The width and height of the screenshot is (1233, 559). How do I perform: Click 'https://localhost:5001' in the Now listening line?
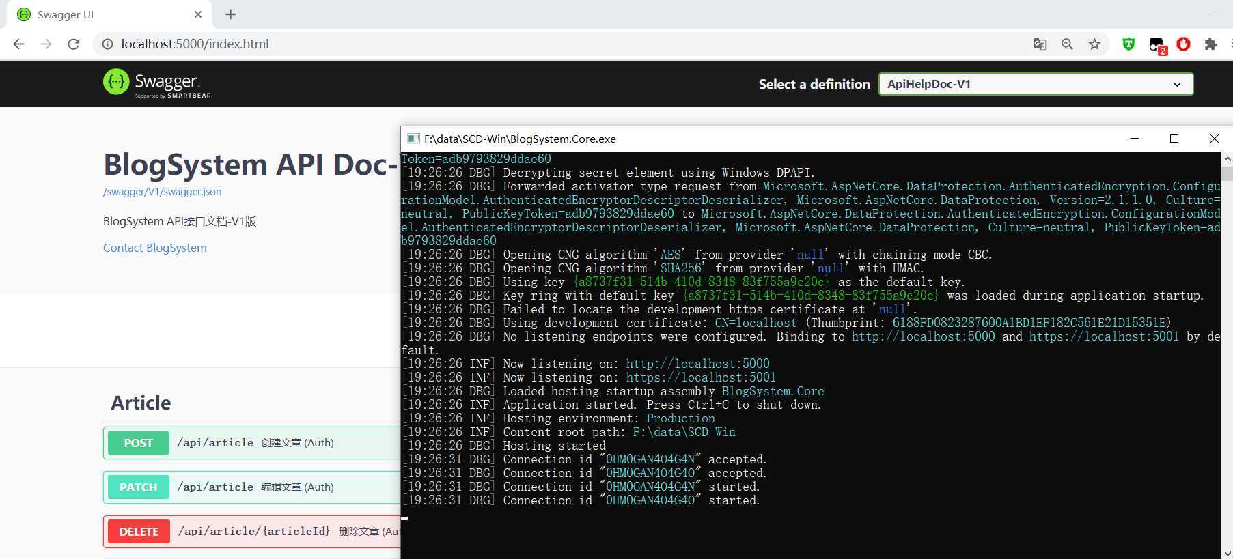click(x=701, y=377)
